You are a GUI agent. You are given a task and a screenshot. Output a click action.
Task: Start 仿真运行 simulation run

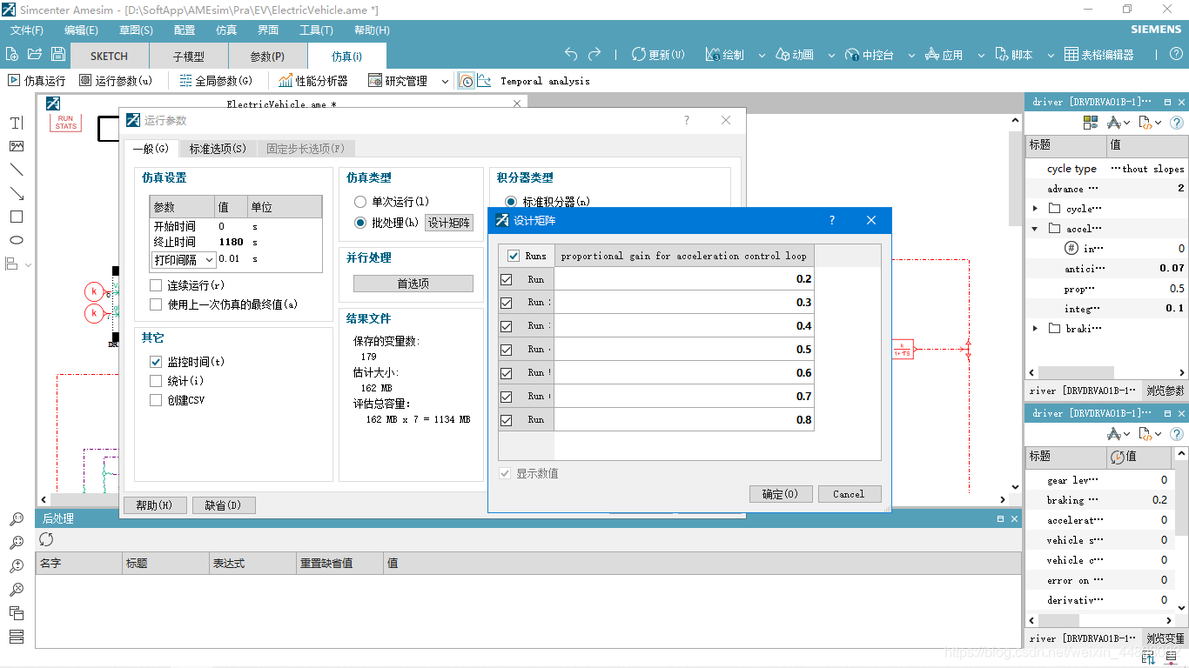click(37, 81)
